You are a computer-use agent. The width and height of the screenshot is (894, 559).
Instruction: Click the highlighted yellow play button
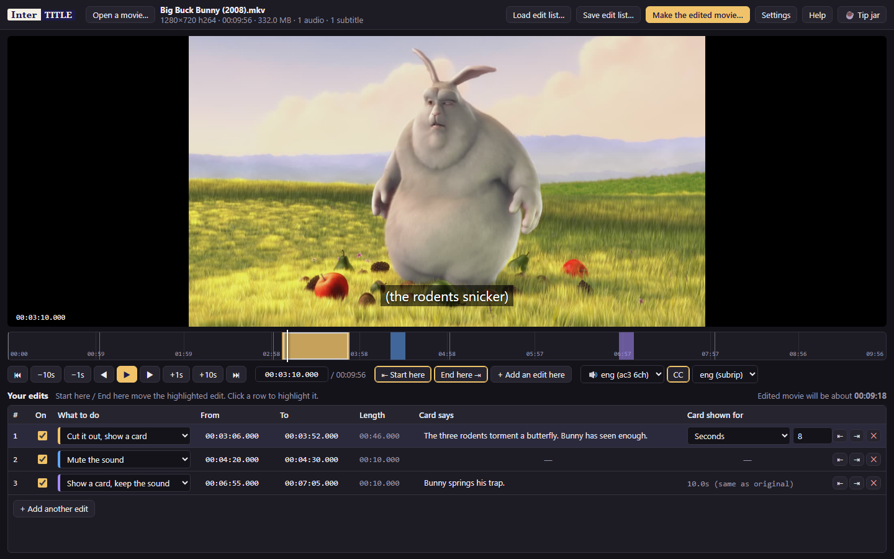click(x=127, y=375)
